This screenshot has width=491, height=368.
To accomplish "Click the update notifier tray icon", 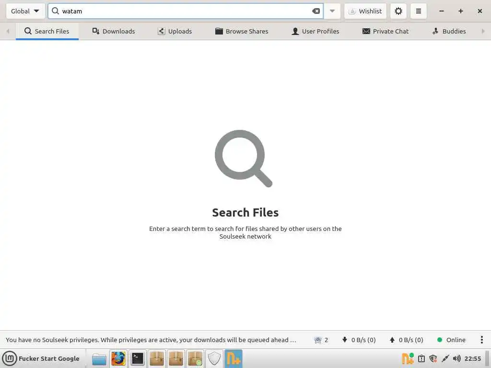I will tap(421, 358).
